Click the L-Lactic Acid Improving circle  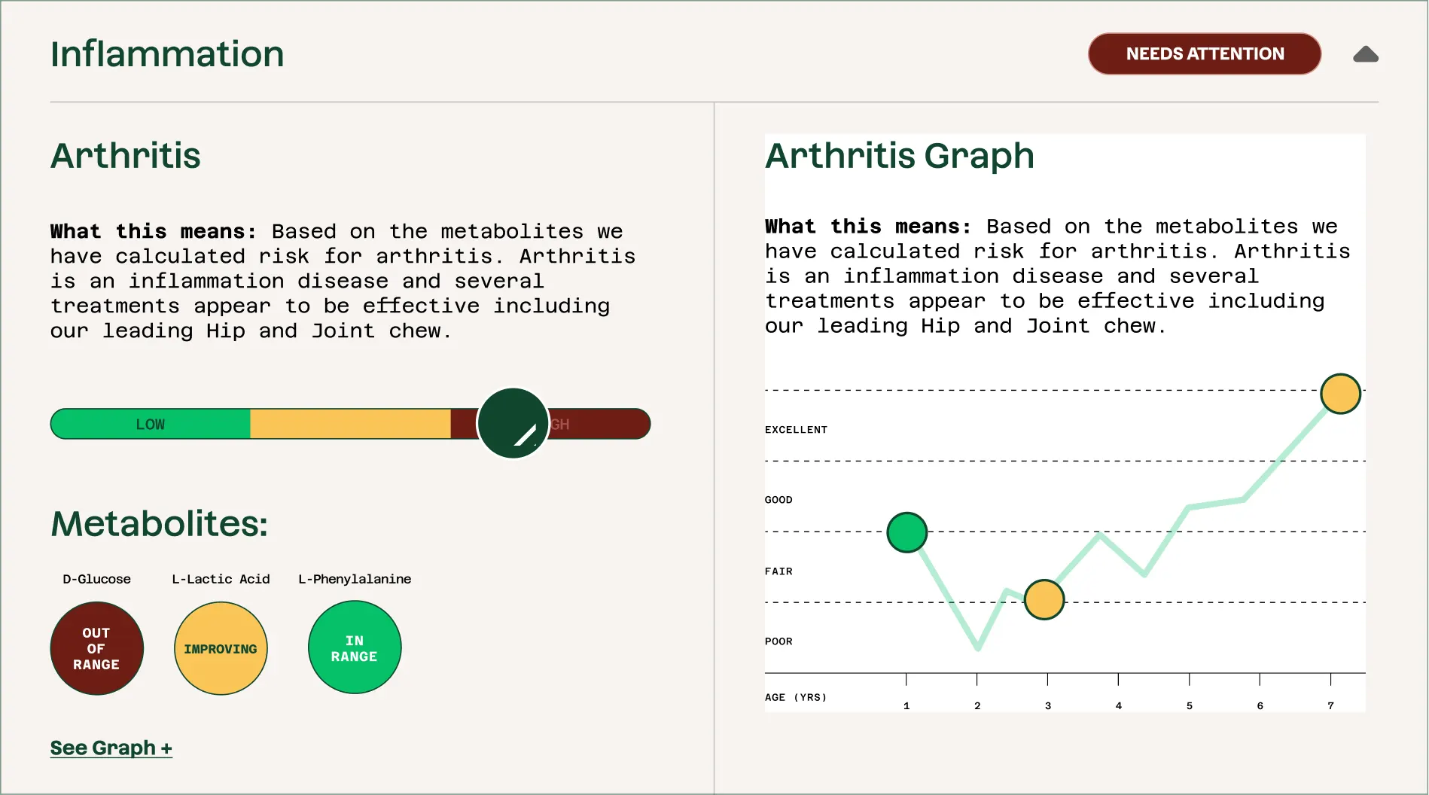pos(221,648)
